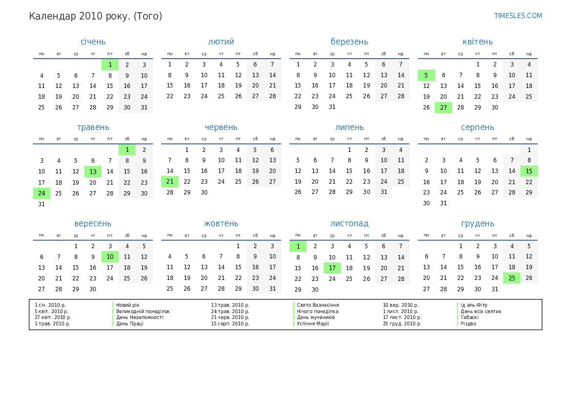Click legend entry "День Праці"

(x=129, y=323)
